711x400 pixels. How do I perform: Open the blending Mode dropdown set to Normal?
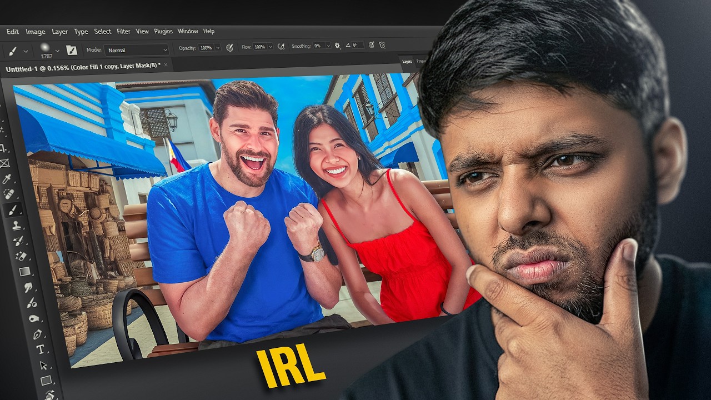pyautogui.click(x=137, y=50)
